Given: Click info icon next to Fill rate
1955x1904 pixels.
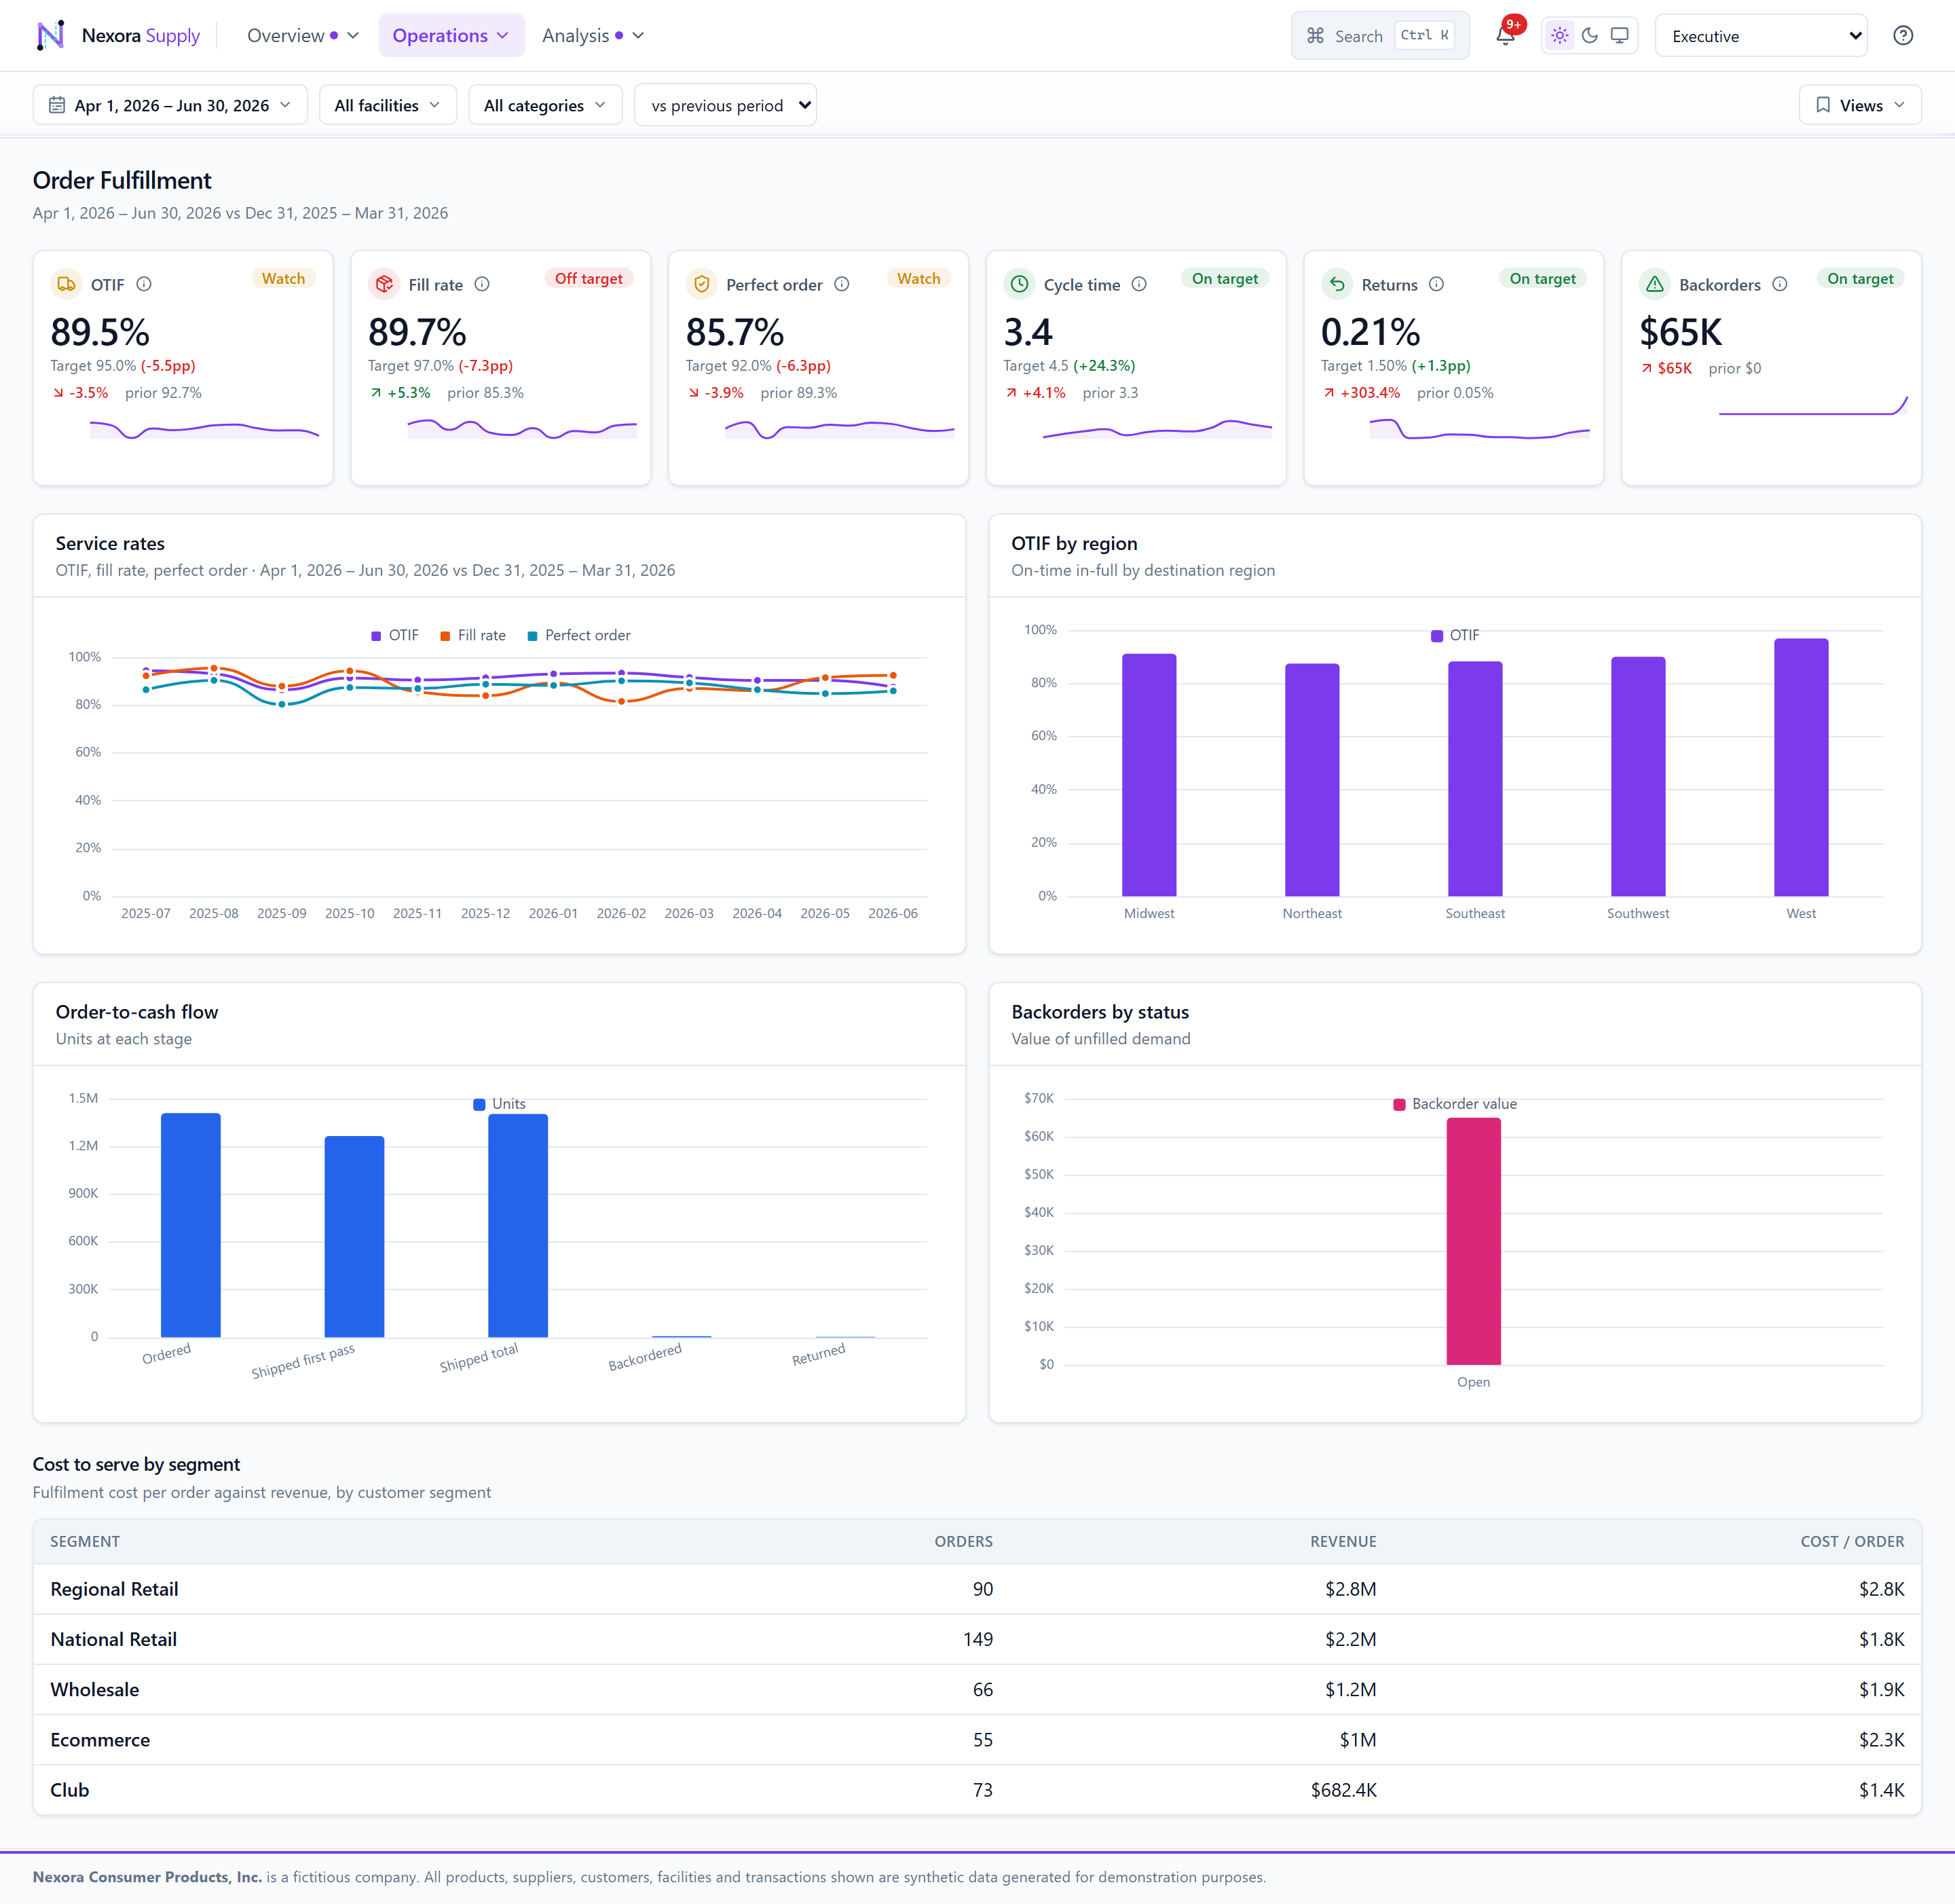Looking at the screenshot, I should point(482,284).
